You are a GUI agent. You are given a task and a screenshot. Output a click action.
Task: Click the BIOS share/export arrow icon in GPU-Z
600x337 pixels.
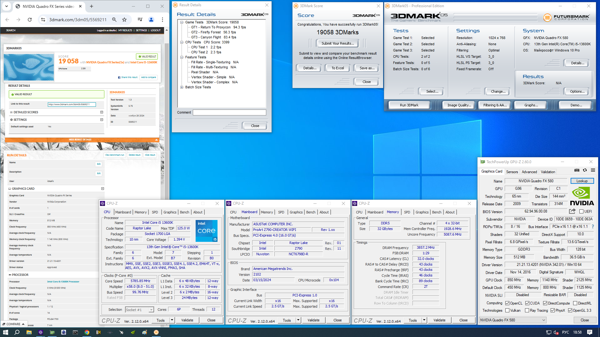[x=572, y=211]
